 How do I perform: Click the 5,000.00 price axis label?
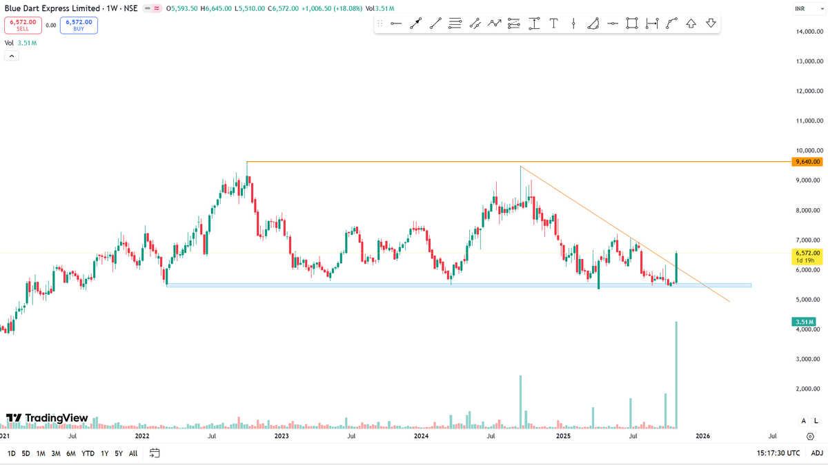click(807, 300)
